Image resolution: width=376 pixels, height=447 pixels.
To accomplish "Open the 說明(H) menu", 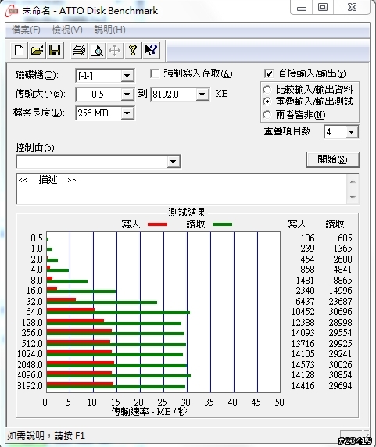I will click(109, 30).
